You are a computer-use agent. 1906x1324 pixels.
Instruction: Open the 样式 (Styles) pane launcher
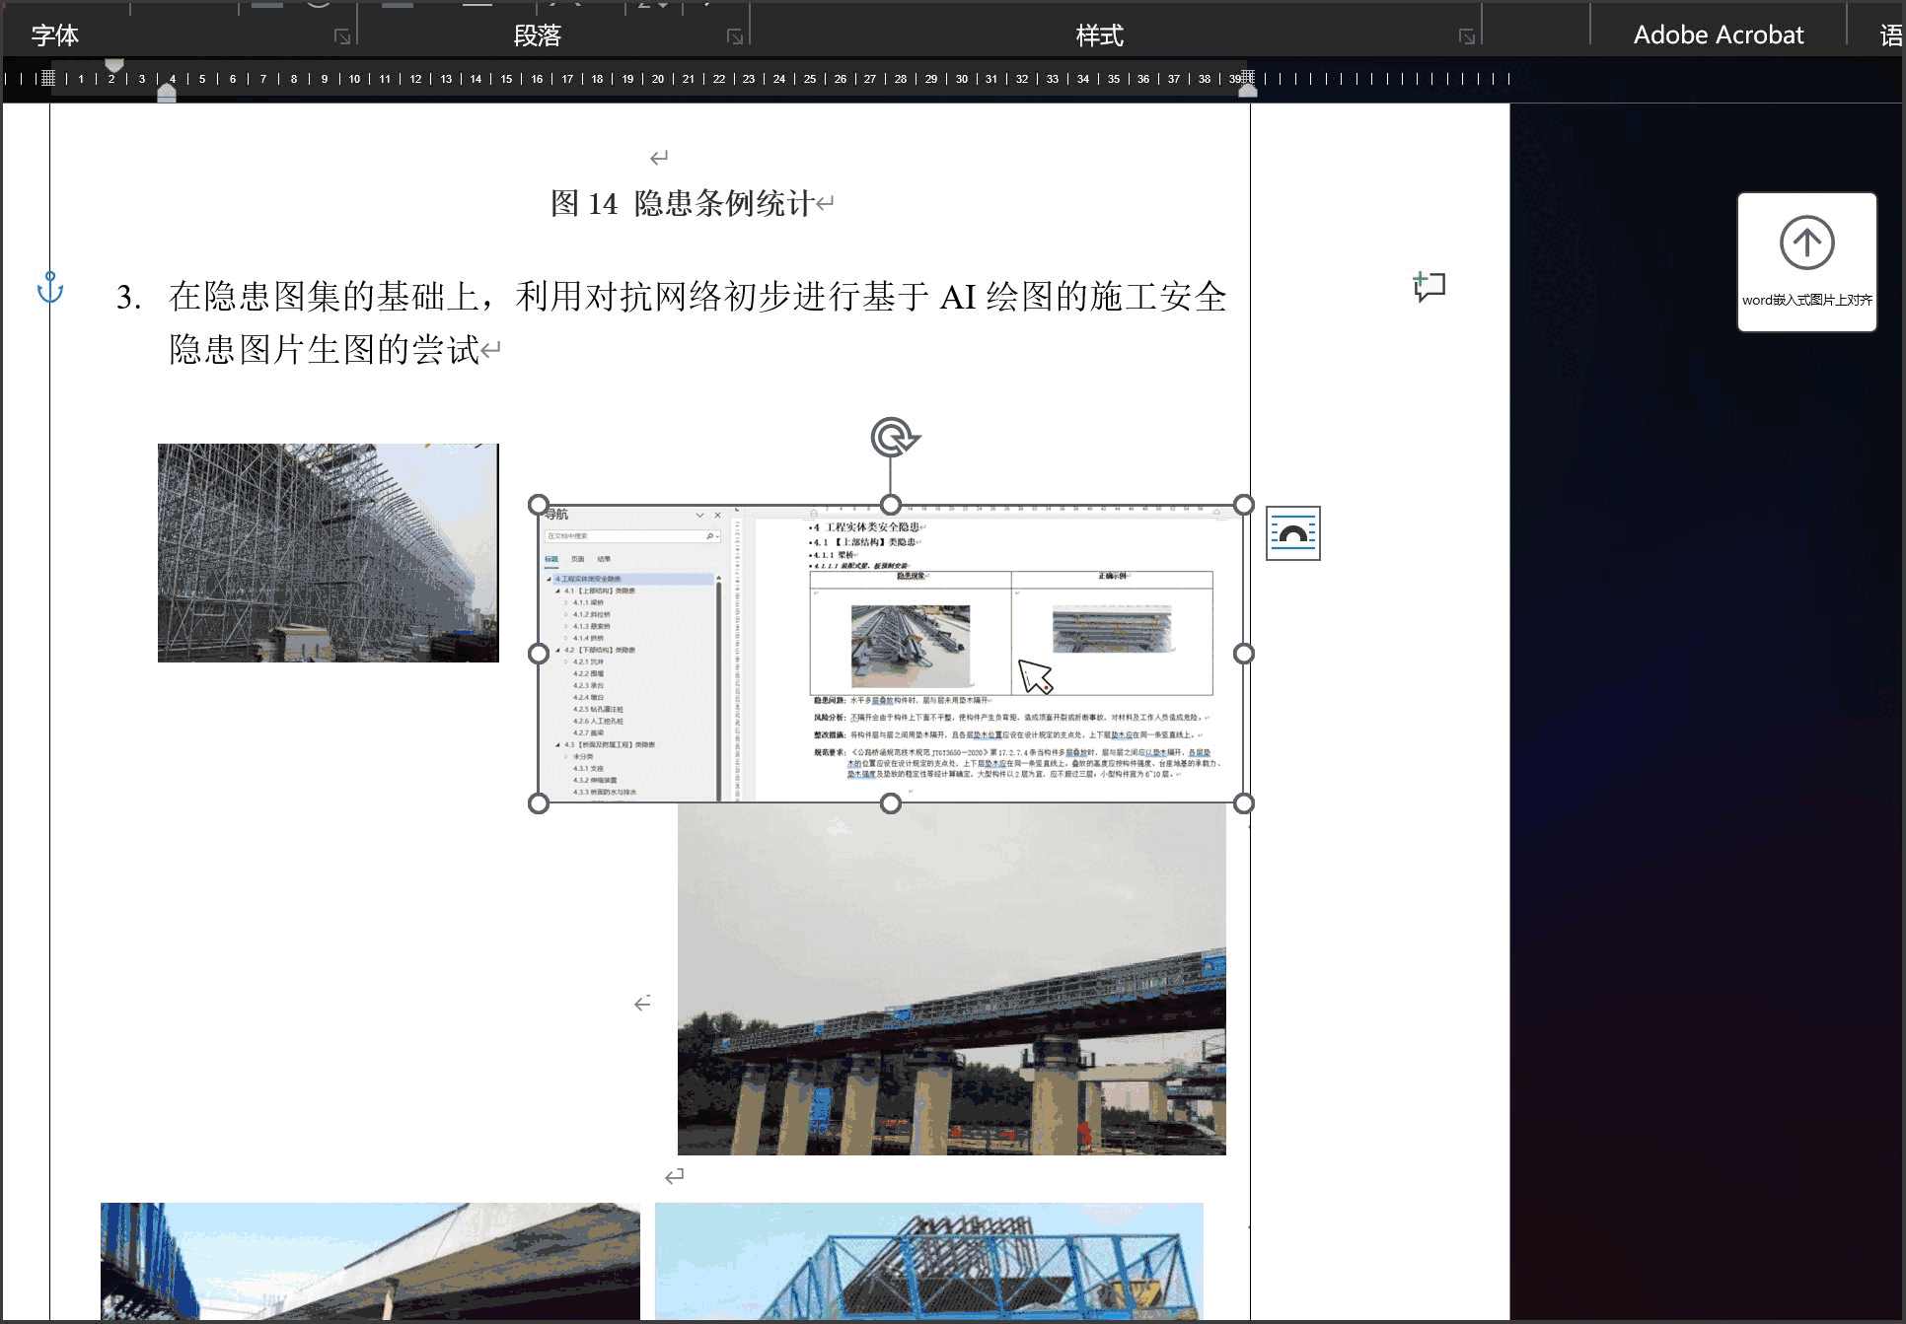(x=1467, y=36)
